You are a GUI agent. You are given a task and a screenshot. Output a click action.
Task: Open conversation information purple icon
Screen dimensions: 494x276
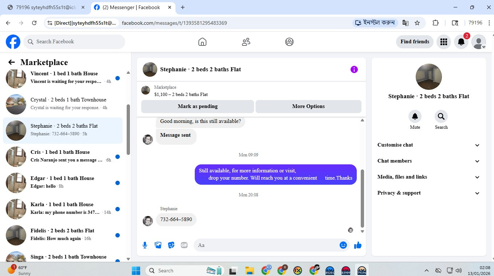coord(354,69)
